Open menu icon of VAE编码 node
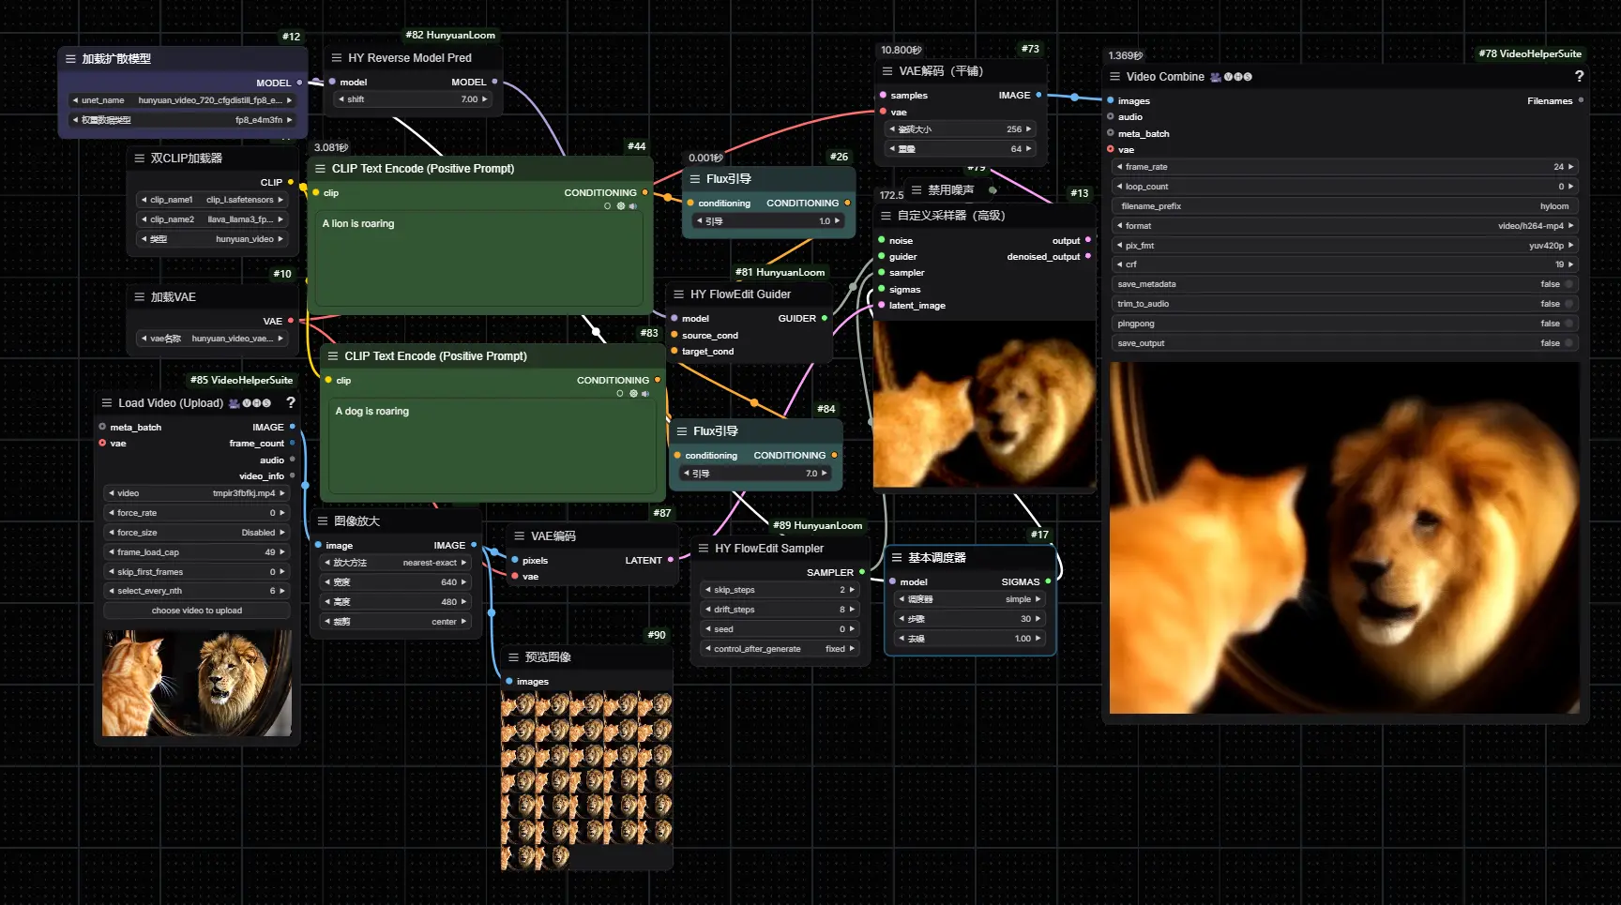 pyautogui.click(x=519, y=536)
